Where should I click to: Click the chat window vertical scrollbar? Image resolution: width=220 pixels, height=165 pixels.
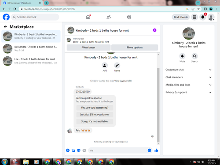pos(158,105)
